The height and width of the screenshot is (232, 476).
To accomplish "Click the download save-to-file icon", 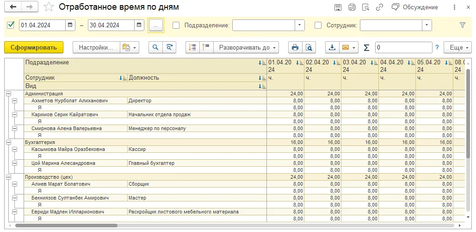I will [333, 47].
